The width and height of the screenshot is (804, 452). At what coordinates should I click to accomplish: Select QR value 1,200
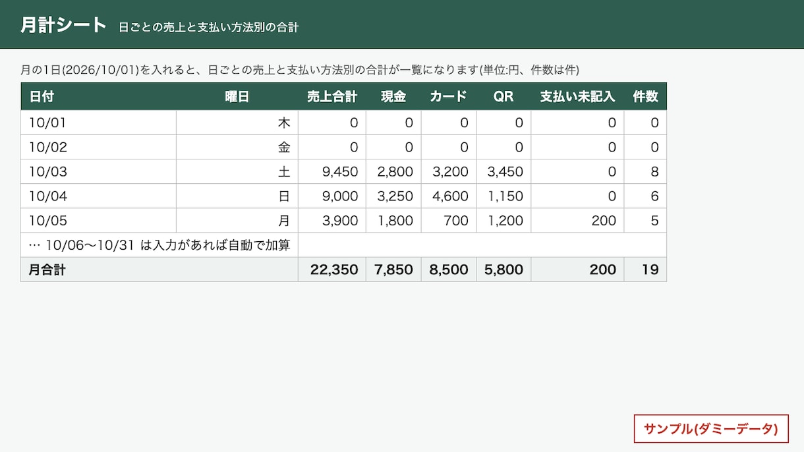(x=503, y=221)
